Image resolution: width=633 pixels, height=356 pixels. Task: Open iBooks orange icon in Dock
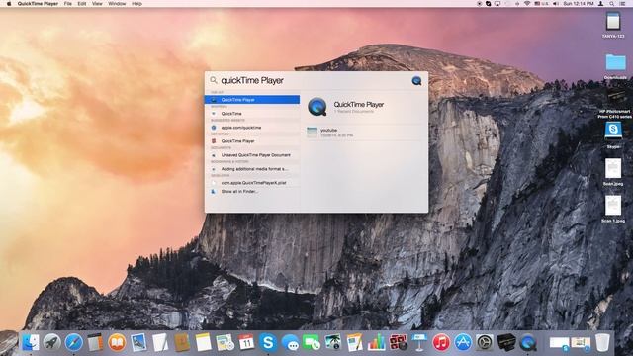[117, 343]
